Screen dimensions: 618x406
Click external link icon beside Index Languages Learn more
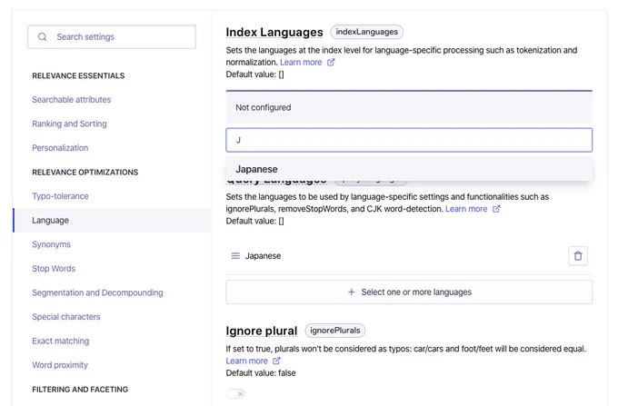[x=331, y=63]
